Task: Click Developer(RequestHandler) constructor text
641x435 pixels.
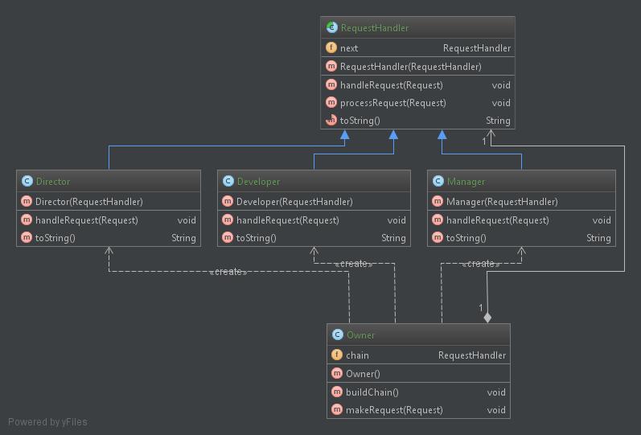Action: 294,202
